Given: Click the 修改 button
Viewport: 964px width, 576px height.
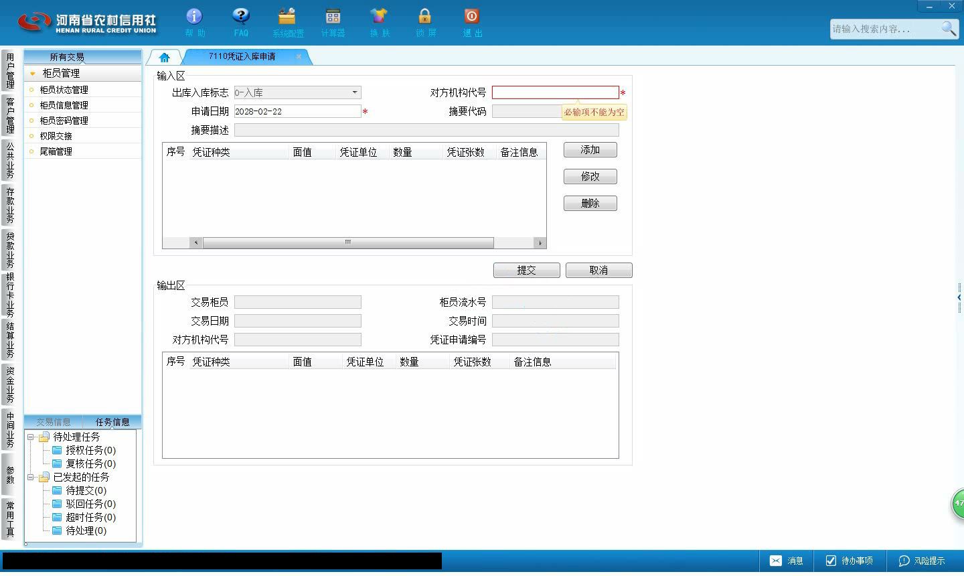Looking at the screenshot, I should tap(590, 177).
